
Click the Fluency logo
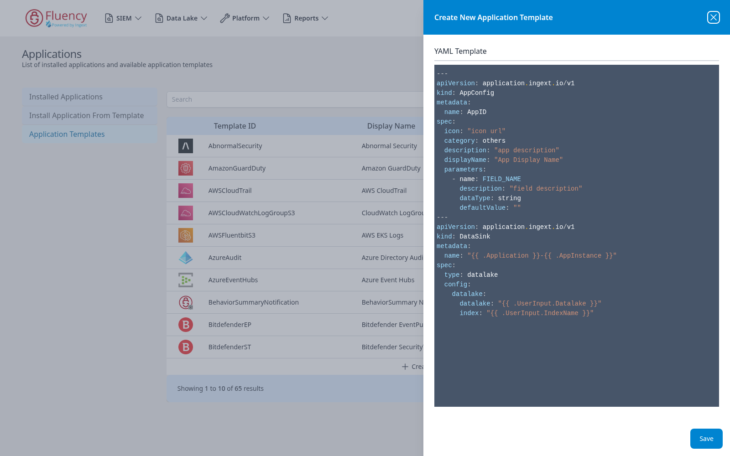56,18
